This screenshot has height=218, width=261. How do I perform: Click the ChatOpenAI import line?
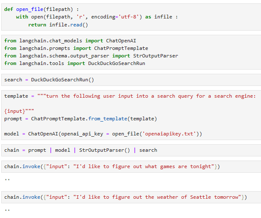[70, 41]
